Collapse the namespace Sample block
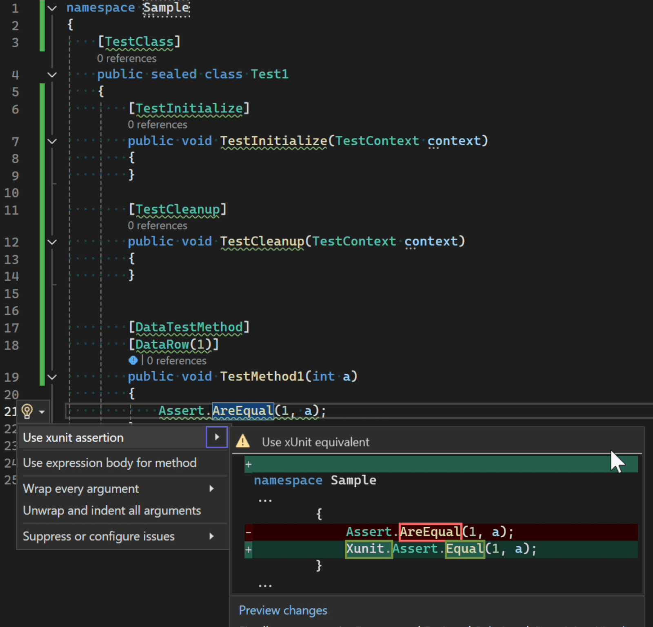 [x=52, y=8]
